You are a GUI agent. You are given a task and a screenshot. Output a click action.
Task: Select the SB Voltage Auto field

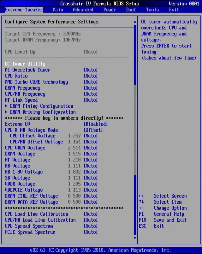click(91, 178)
